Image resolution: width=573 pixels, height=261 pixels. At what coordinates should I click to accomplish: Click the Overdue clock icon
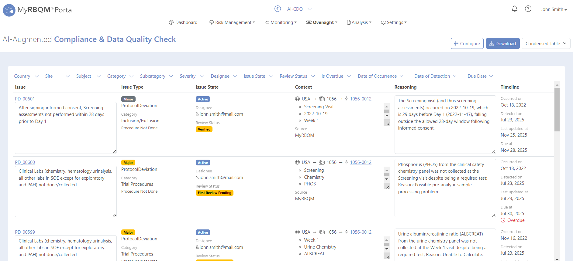click(503, 220)
